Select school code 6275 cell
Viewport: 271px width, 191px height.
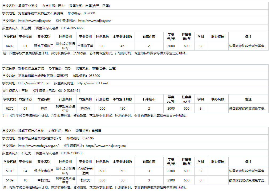(10, 108)
